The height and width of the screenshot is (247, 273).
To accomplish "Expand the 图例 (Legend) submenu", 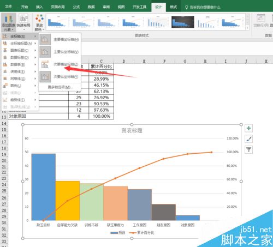I will click(x=20, y=86).
